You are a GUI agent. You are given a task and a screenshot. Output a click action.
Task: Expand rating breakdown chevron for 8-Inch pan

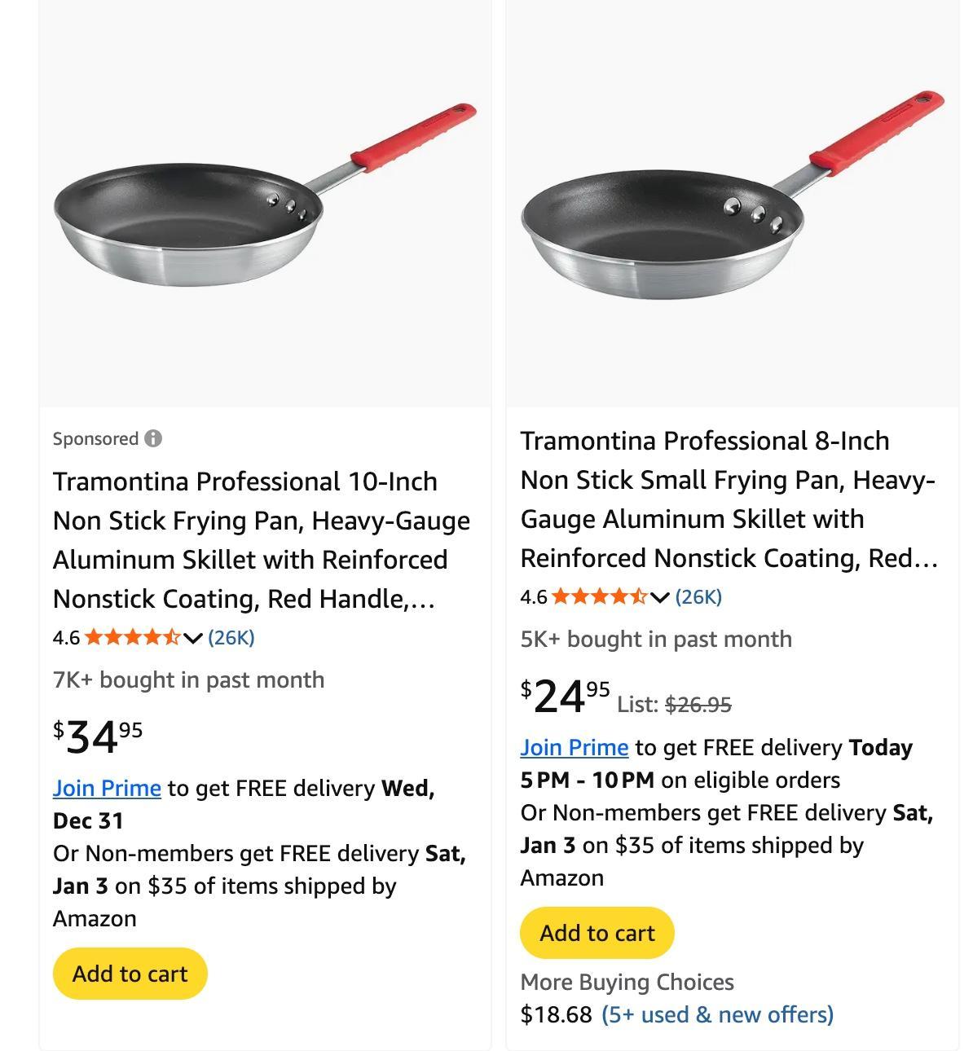pos(660,597)
